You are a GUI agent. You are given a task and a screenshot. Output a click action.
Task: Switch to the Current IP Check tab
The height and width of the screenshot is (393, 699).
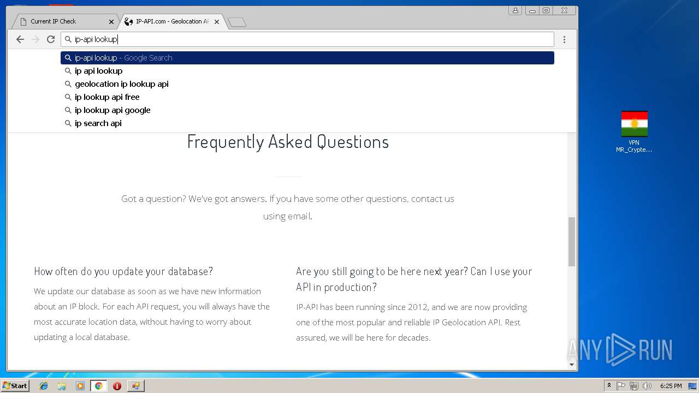pos(64,21)
